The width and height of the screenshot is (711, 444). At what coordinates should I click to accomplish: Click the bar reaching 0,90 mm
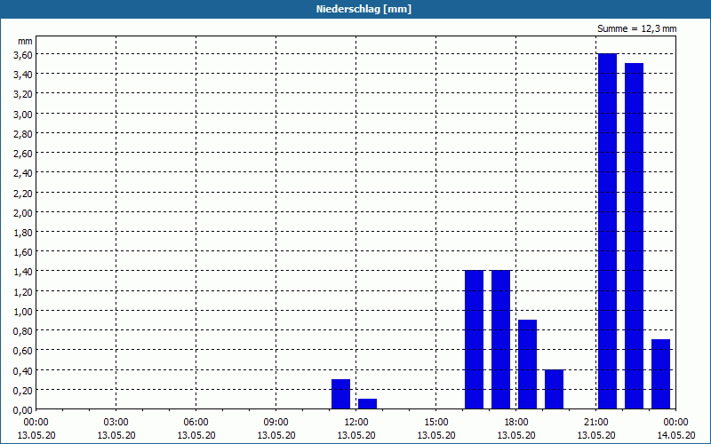(x=527, y=364)
